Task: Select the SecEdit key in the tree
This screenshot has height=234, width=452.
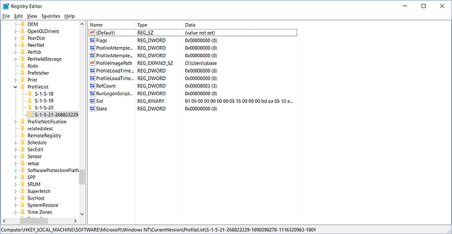Action: [35, 150]
